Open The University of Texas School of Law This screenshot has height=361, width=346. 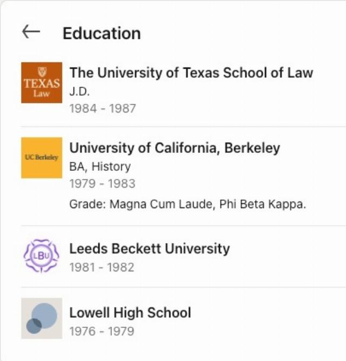[x=191, y=73]
